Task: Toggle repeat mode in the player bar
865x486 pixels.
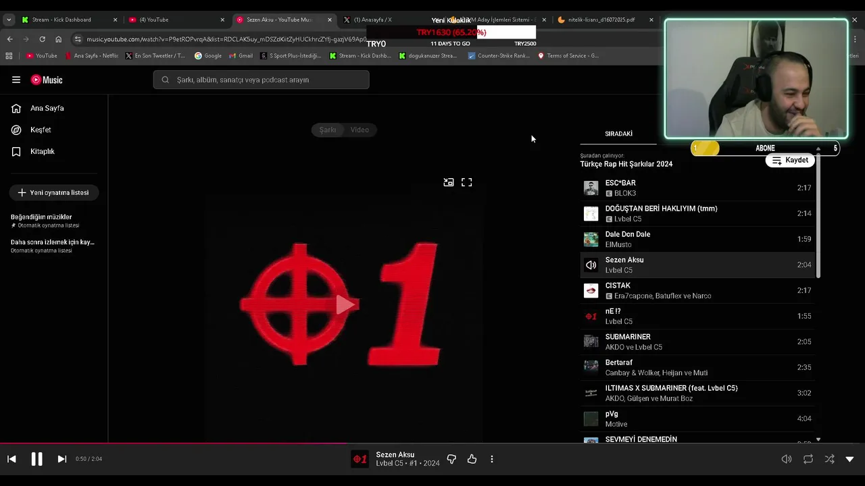Action: [x=808, y=459]
